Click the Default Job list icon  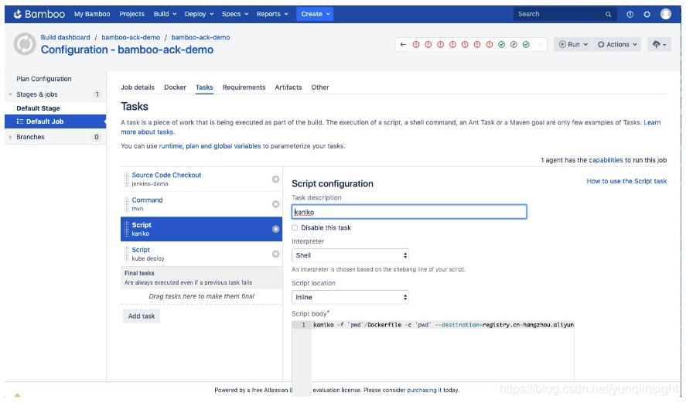coord(19,121)
